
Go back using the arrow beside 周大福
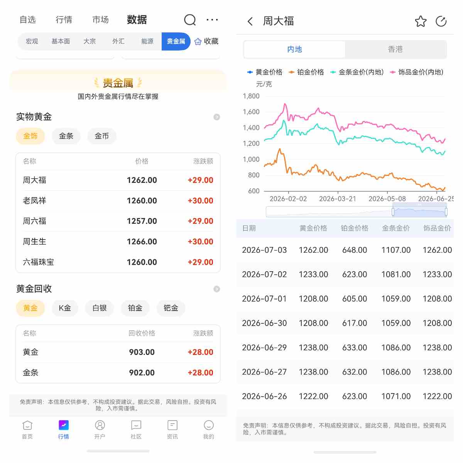point(250,21)
